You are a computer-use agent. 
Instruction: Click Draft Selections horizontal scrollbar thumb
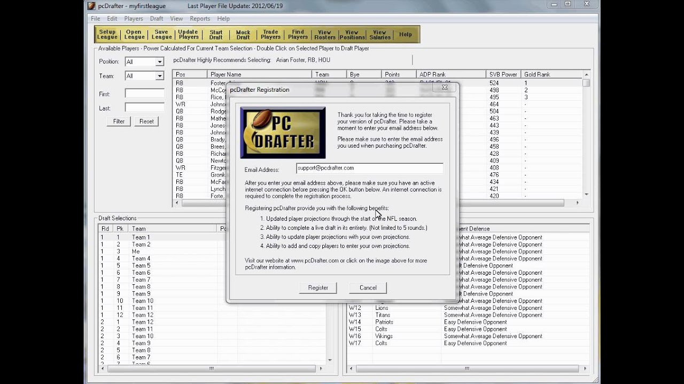[x=212, y=369]
